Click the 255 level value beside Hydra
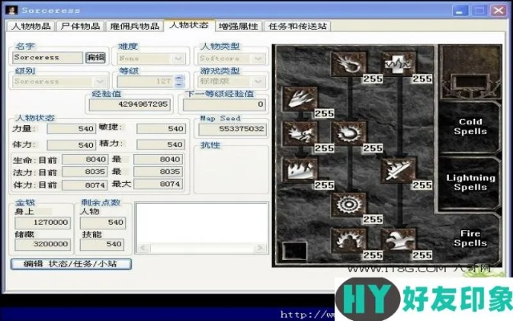The height and width of the screenshot is (321, 513). coord(422,255)
